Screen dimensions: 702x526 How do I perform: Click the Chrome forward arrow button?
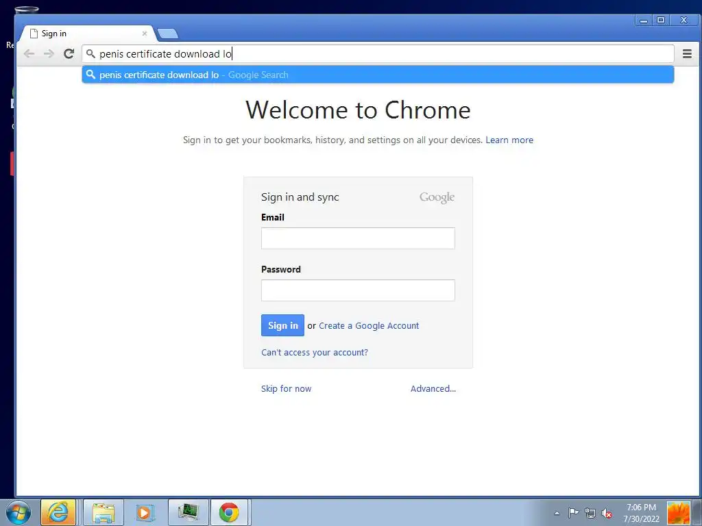(x=49, y=54)
